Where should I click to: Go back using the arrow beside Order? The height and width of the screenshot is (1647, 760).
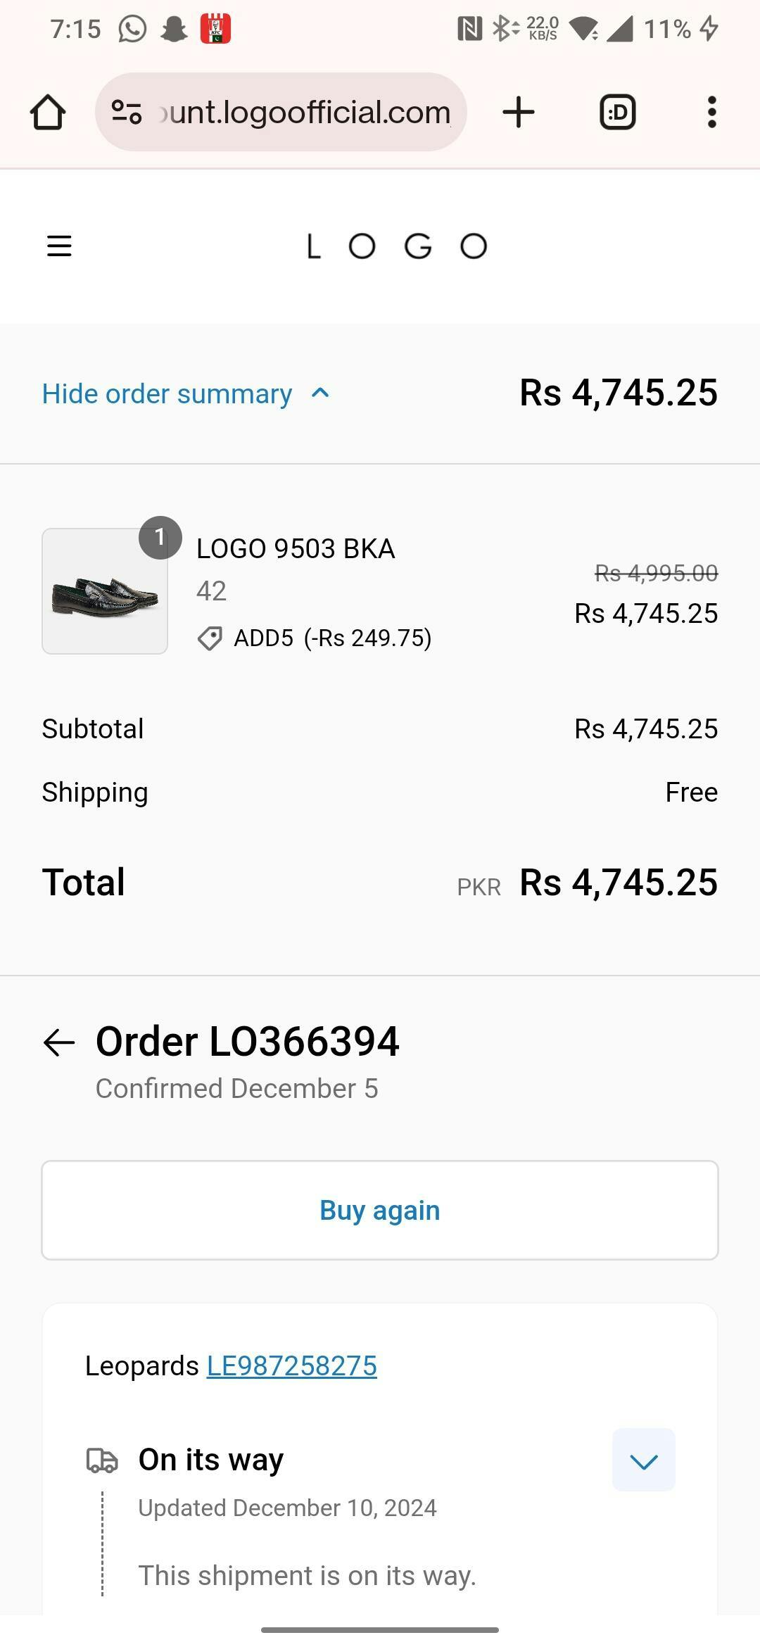pyautogui.click(x=59, y=1042)
